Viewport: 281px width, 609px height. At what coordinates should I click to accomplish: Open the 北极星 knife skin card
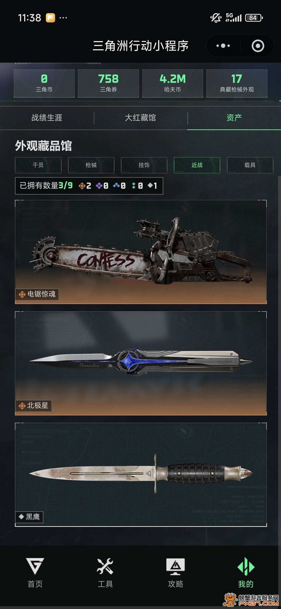click(x=141, y=363)
